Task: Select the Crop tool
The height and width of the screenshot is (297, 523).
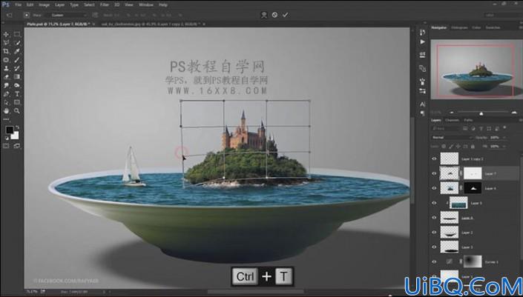Action: pyautogui.click(x=6, y=51)
